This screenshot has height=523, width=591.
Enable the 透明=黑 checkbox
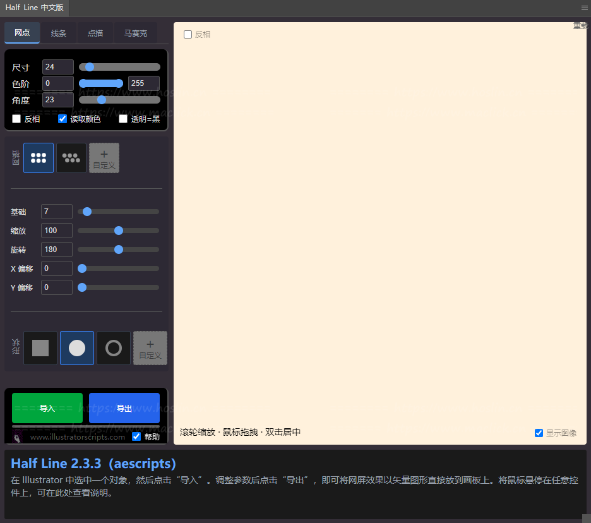coord(123,119)
